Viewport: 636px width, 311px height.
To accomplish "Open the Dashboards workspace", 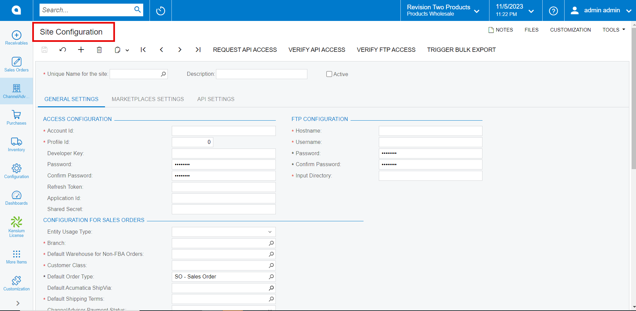I will (16, 198).
